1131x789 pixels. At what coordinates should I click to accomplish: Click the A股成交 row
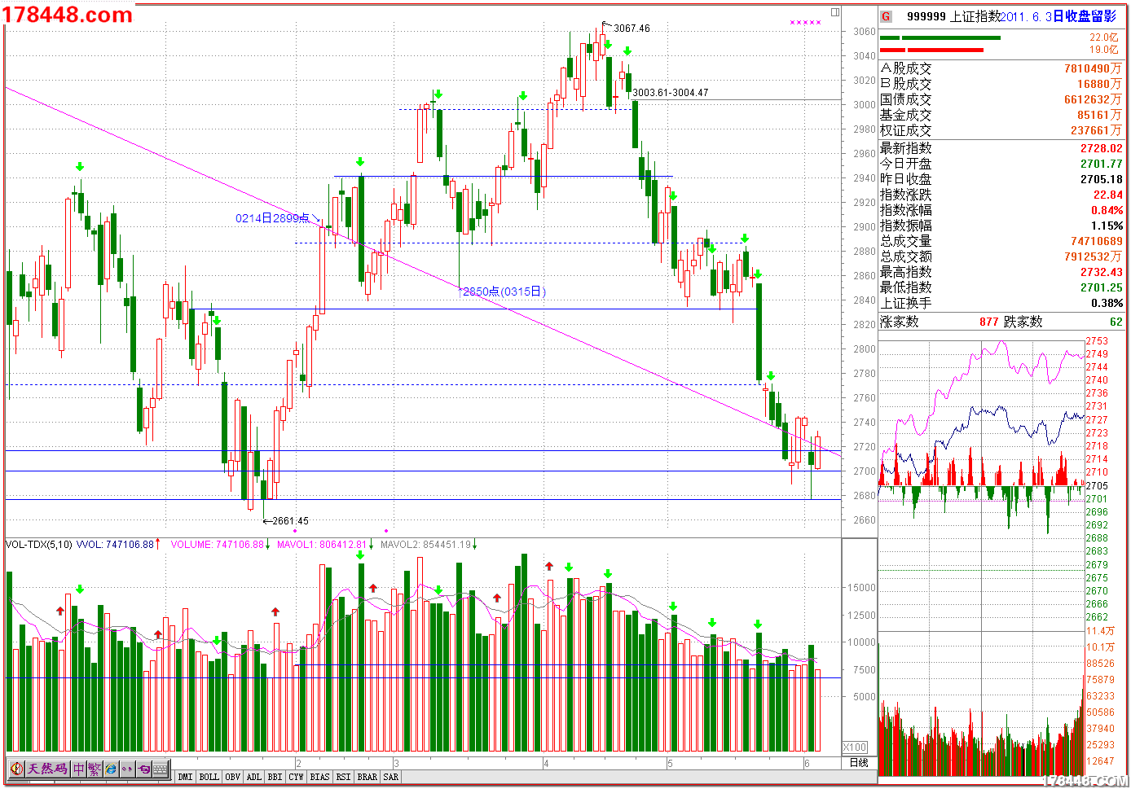tap(1001, 68)
